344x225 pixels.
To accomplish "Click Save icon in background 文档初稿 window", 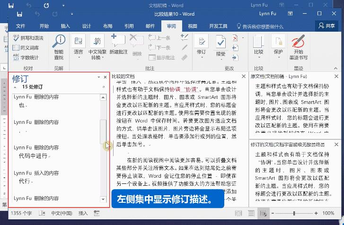I will 11,5.
